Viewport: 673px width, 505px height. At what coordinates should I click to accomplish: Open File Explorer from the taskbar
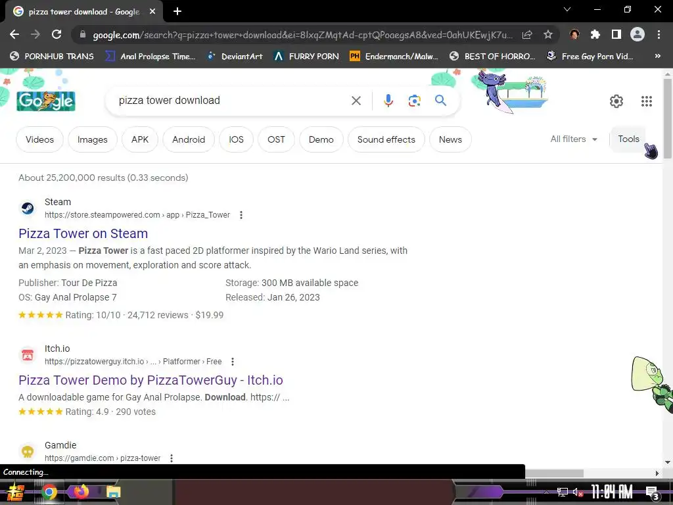113,492
